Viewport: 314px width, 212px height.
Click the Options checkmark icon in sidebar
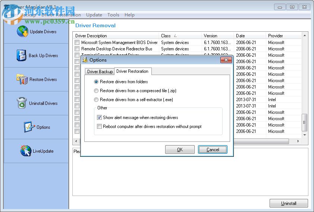[x=29, y=127]
